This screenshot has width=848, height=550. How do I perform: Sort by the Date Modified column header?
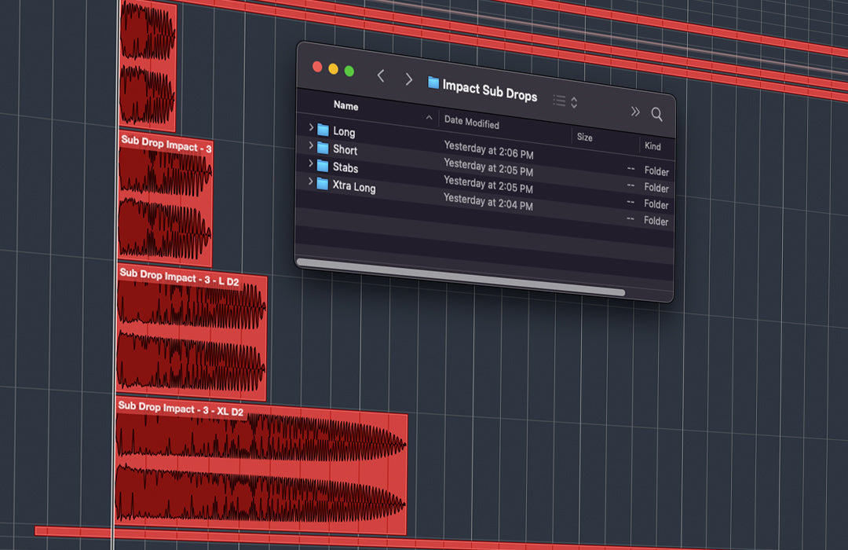[x=472, y=122]
